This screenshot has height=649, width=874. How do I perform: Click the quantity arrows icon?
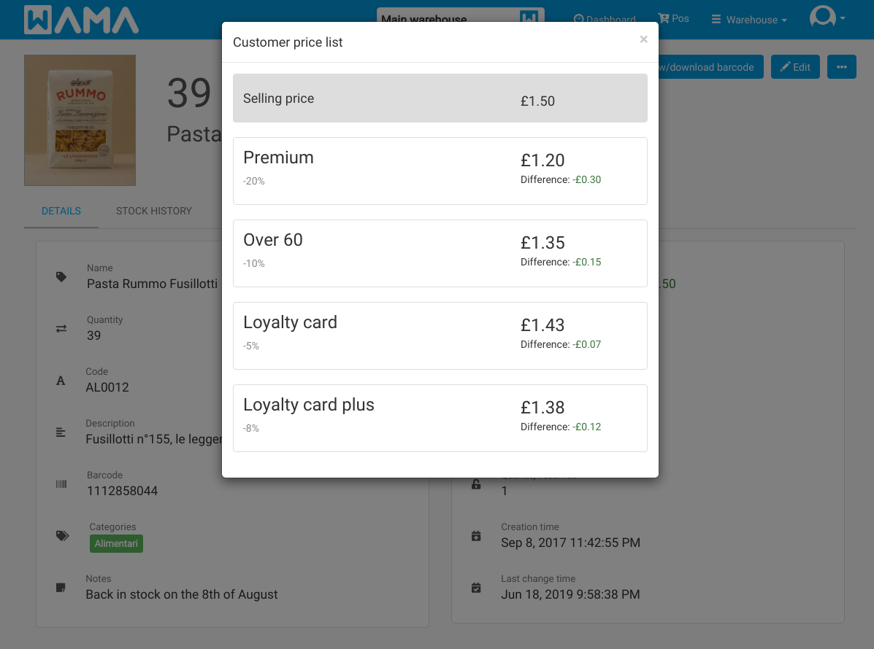click(x=61, y=329)
